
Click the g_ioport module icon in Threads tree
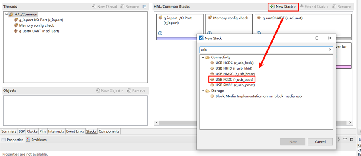[16, 20]
